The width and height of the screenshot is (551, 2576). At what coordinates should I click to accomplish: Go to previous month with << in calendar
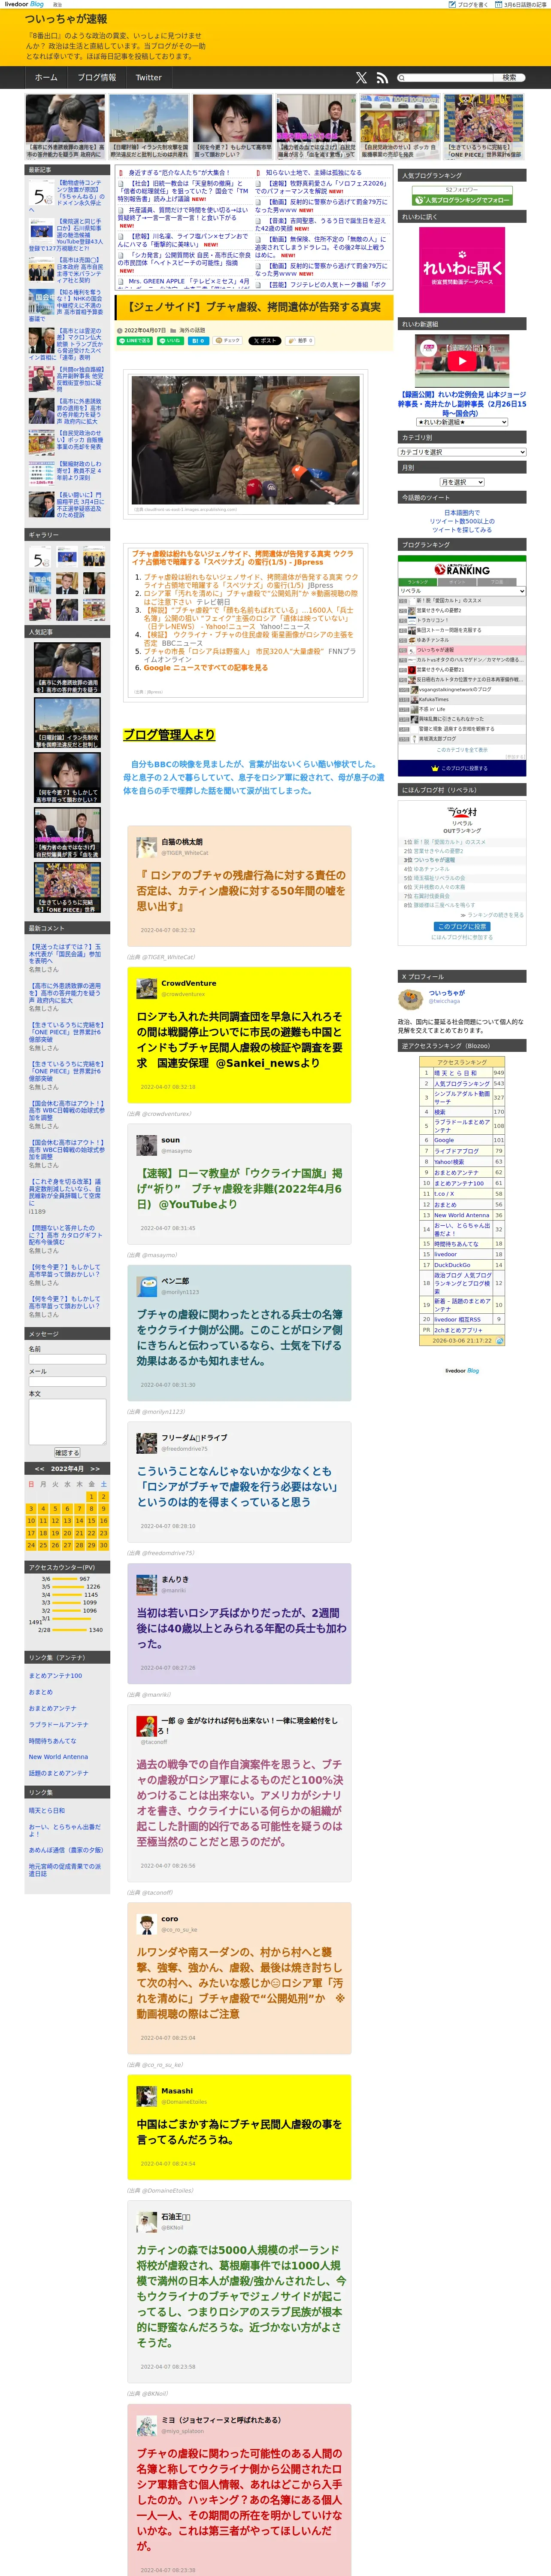tap(40, 1469)
